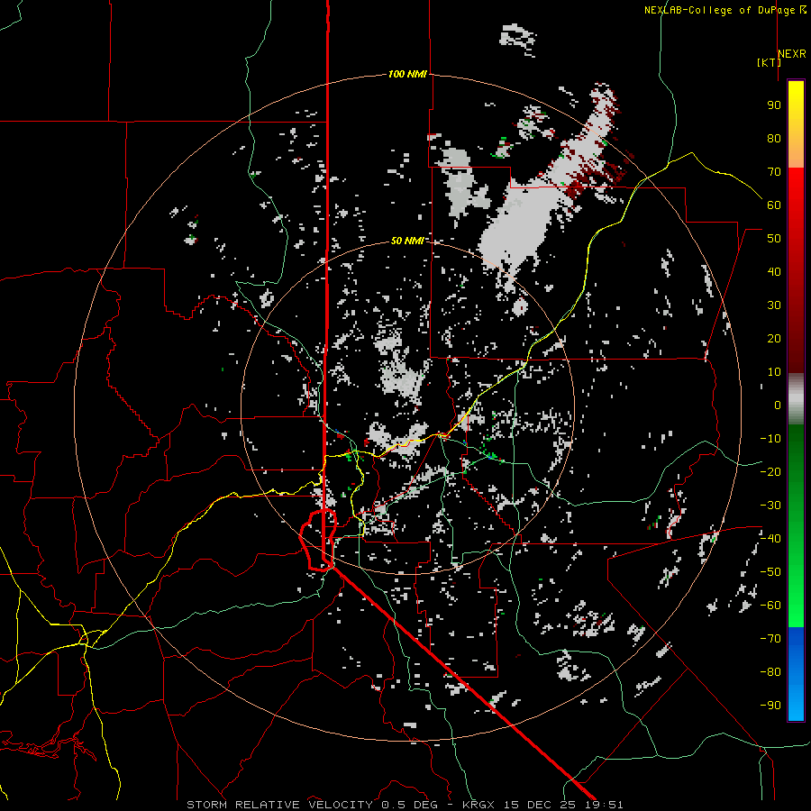Click the -90 knot scale label

point(770,705)
